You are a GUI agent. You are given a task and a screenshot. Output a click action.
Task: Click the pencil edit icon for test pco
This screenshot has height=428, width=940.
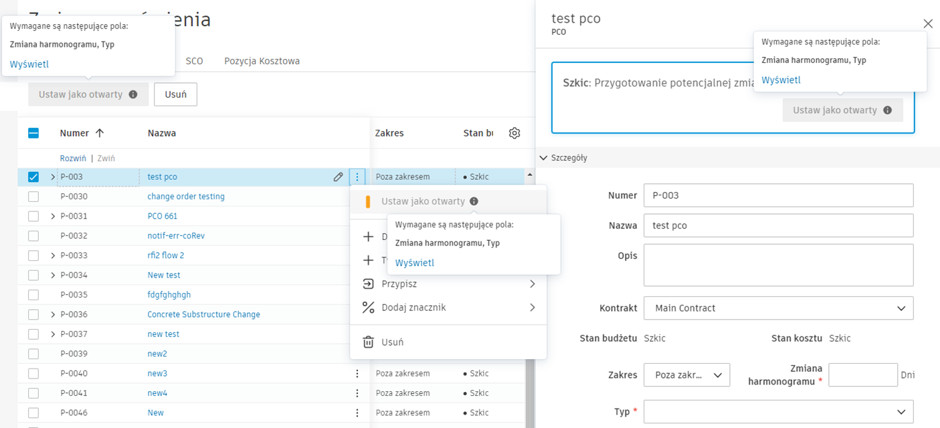[338, 177]
